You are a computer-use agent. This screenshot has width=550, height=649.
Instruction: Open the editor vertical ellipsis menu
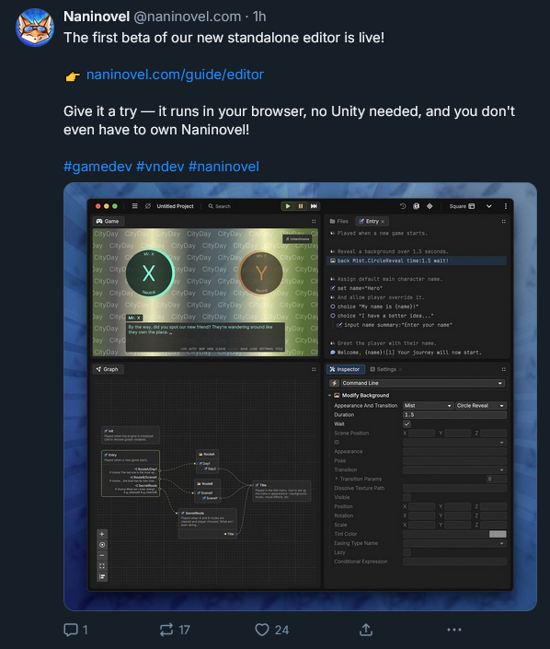pos(505,206)
